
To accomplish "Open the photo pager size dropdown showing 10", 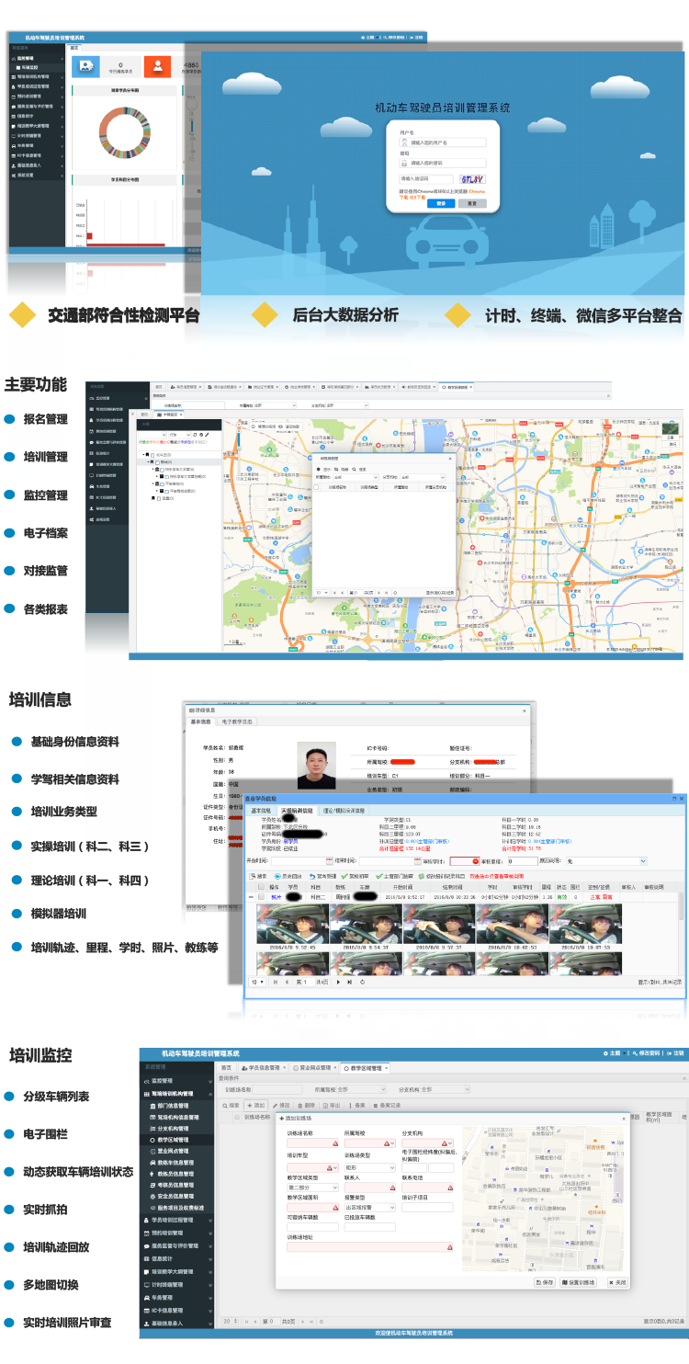I will pyautogui.click(x=256, y=982).
